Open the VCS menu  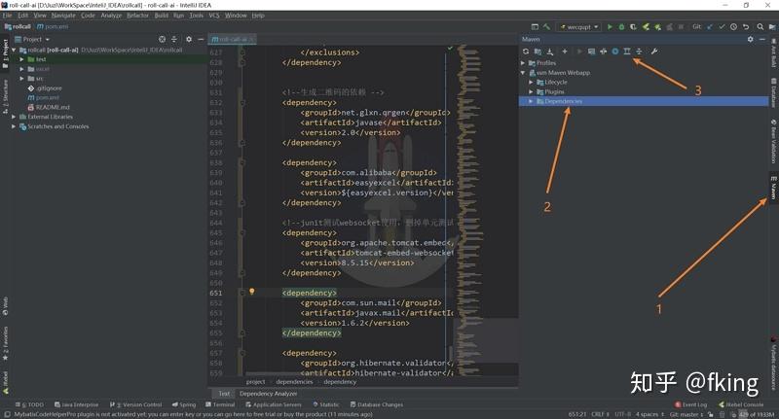pos(214,16)
